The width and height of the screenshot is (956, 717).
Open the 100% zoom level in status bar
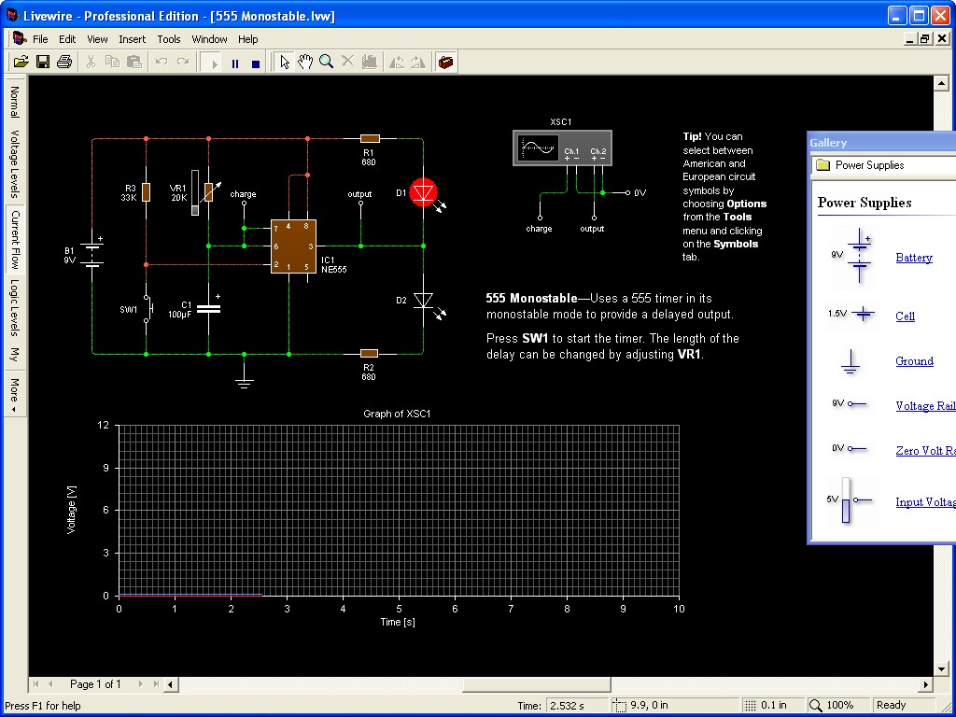tap(831, 705)
